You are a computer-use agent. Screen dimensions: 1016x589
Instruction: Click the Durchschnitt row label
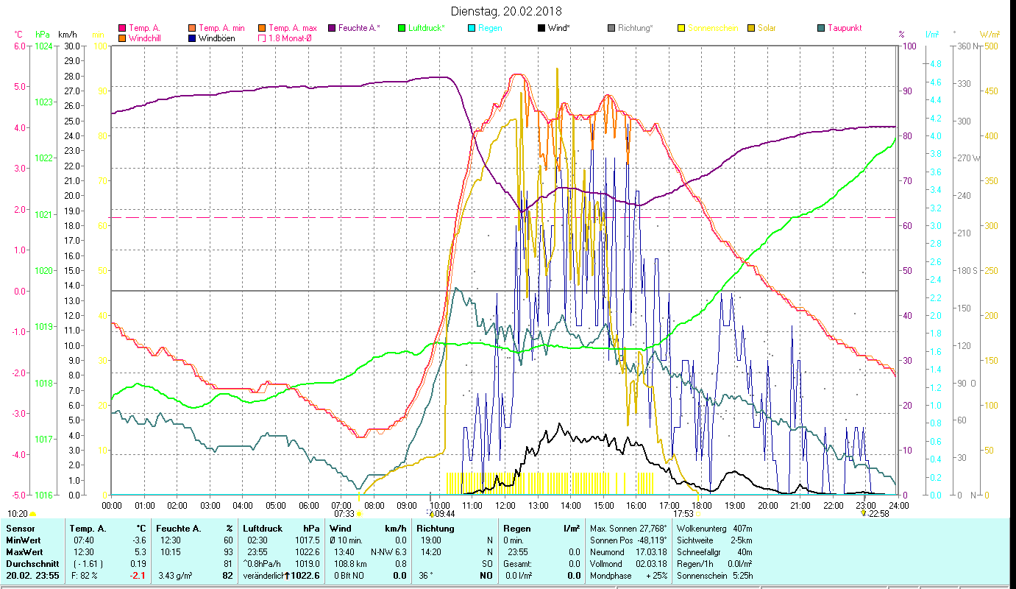click(x=32, y=563)
